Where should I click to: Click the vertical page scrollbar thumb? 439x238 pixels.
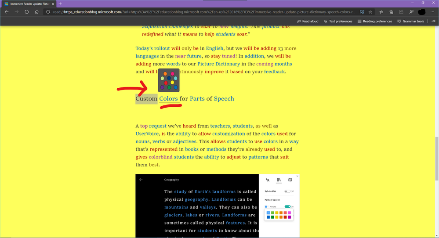tap(436, 159)
